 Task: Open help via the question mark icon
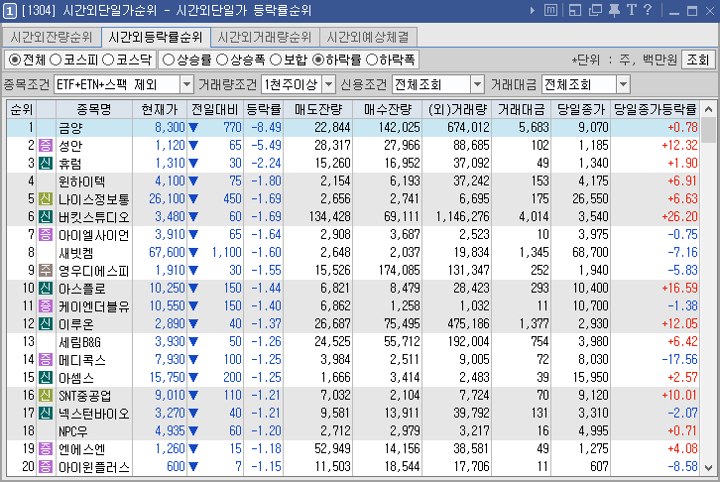pyautogui.click(x=647, y=10)
